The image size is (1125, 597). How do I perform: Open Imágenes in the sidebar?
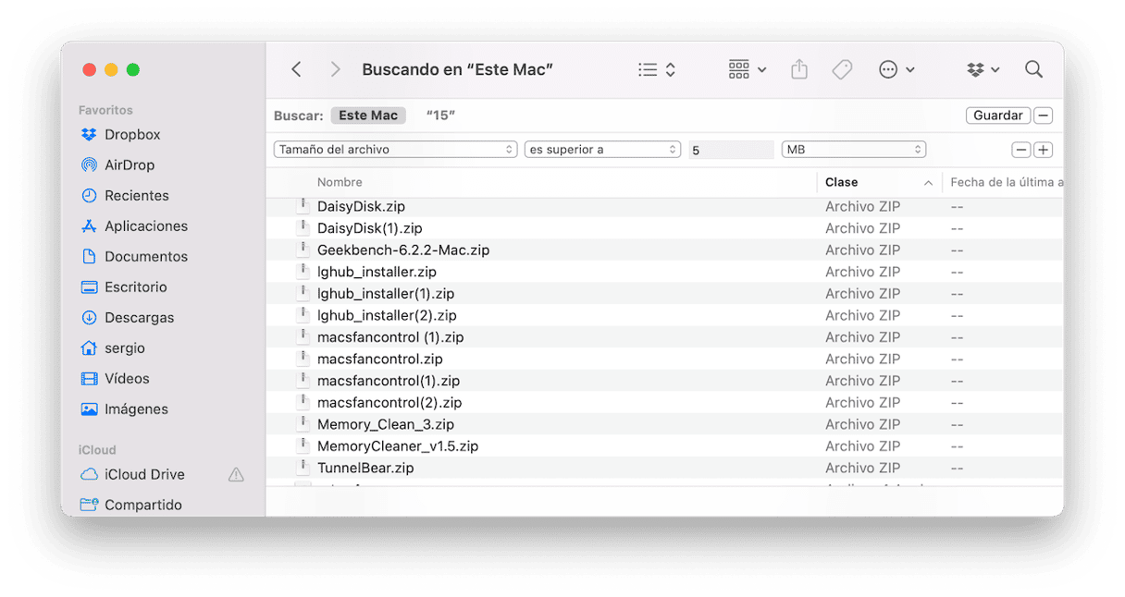136,408
